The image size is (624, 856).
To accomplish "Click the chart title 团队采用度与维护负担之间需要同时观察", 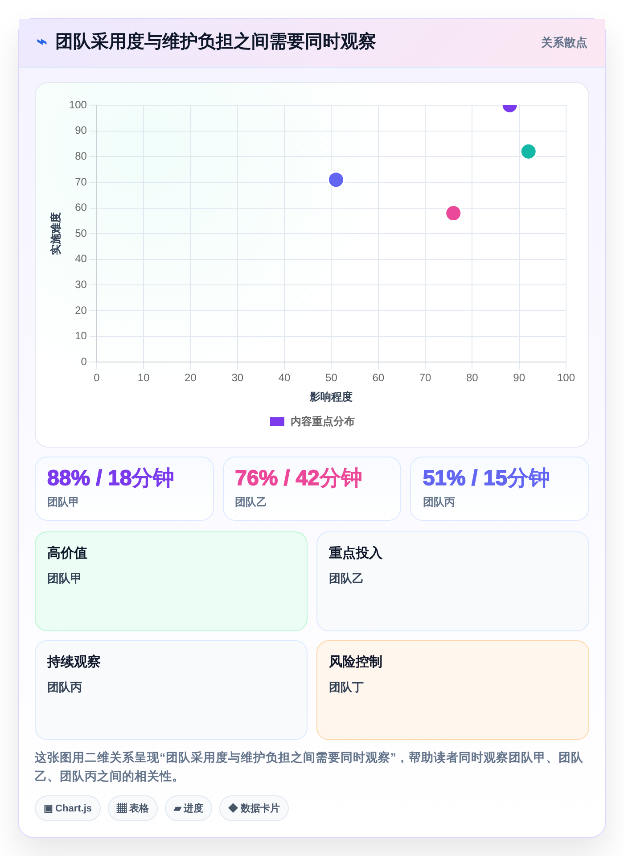I will tap(215, 42).
